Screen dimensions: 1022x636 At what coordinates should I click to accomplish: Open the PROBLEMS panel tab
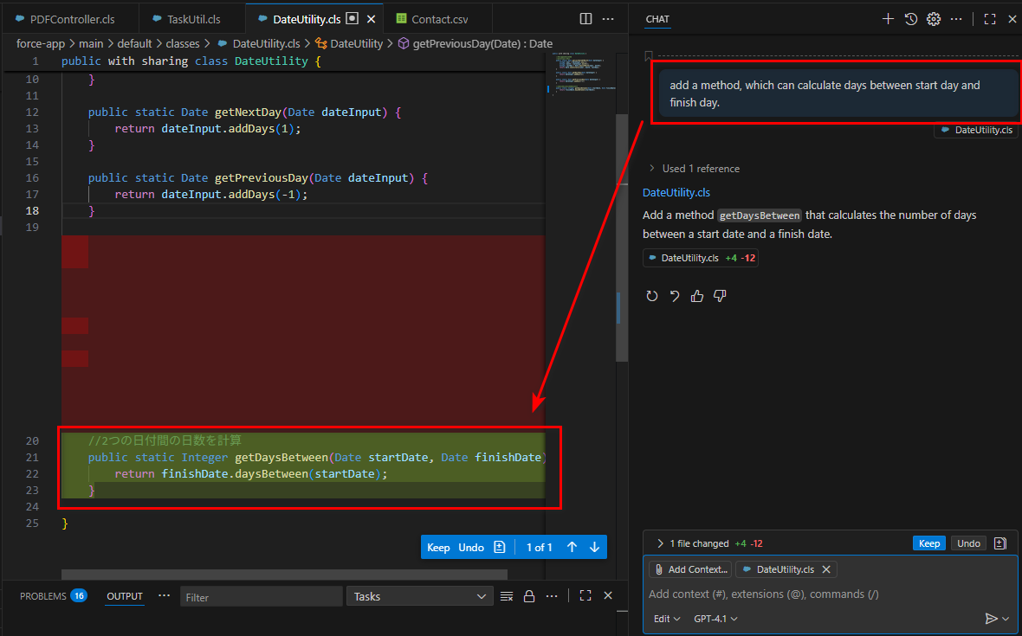point(43,596)
